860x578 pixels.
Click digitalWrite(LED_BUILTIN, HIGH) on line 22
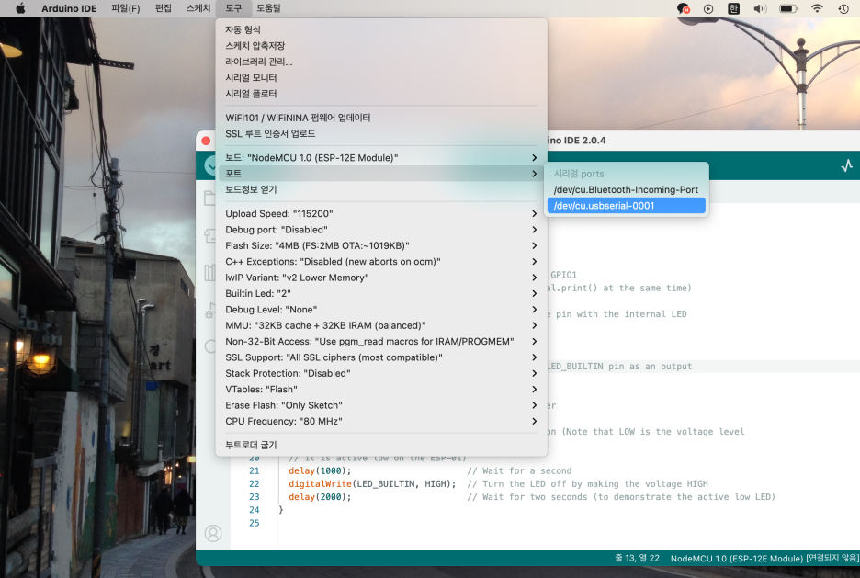click(x=372, y=483)
